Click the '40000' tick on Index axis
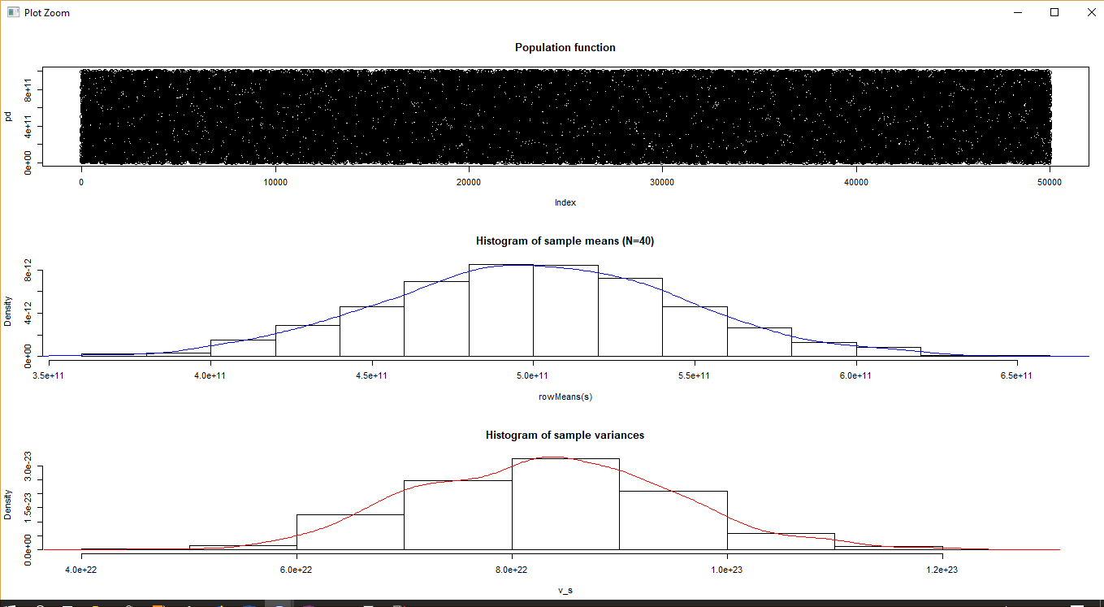The image size is (1104, 607). tap(856, 183)
